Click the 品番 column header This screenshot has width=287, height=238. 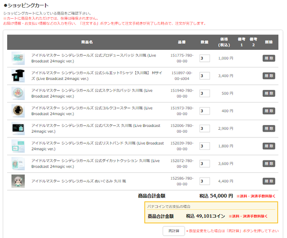pos(182,42)
